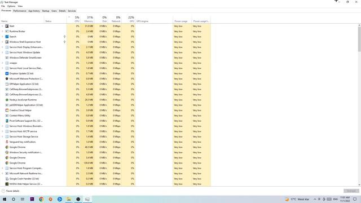Switch to the Users tab
The width and height of the screenshot is (361, 203).
pyautogui.click(x=54, y=11)
